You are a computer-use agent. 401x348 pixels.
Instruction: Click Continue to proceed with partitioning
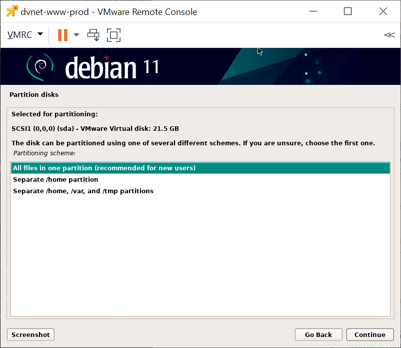(x=370, y=335)
